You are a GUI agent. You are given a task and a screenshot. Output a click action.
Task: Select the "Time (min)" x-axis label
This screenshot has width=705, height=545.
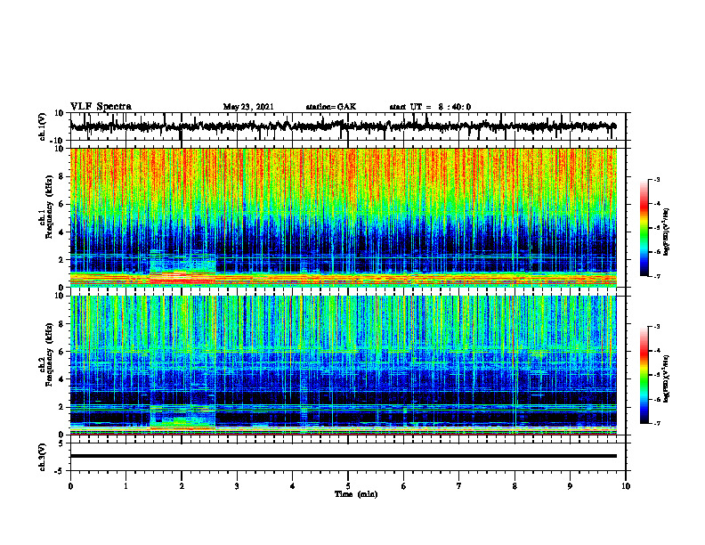[x=356, y=494]
